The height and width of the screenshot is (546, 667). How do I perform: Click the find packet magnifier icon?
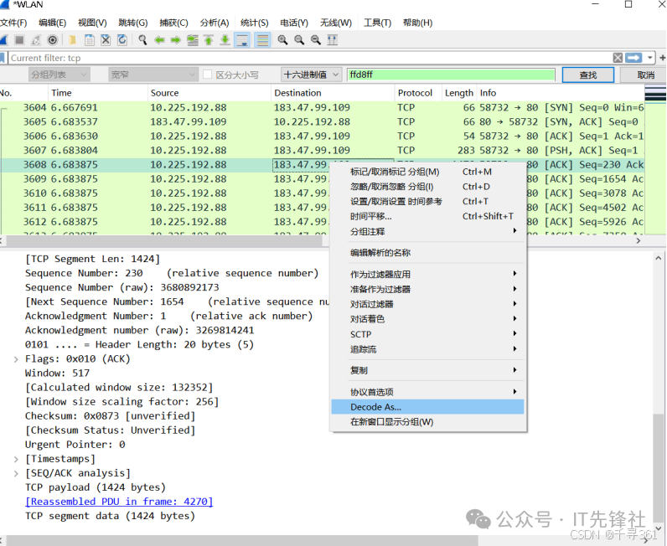142,40
